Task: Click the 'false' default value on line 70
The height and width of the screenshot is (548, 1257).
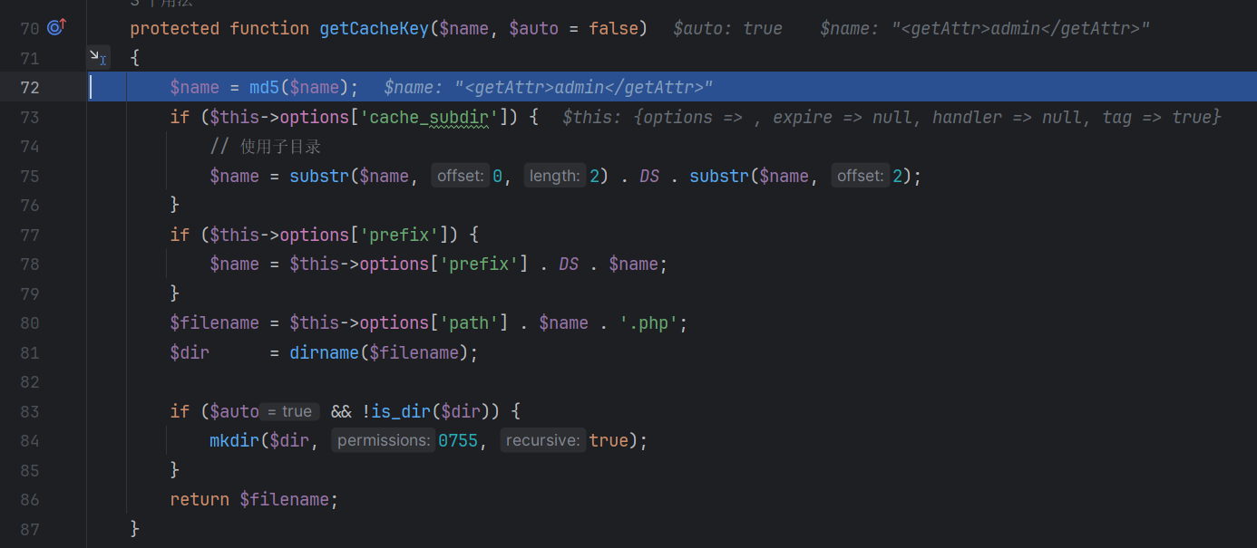Action: coord(613,28)
